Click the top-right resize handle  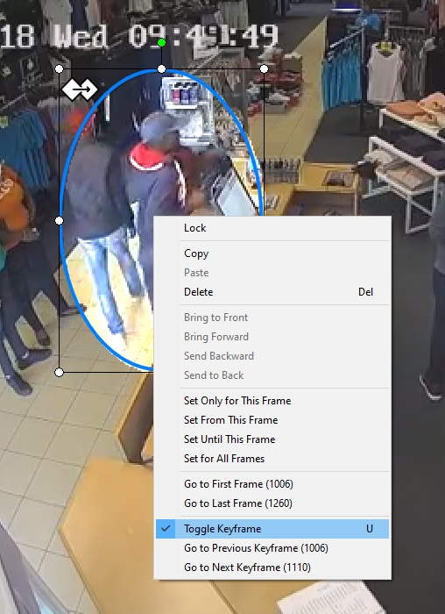(264, 69)
